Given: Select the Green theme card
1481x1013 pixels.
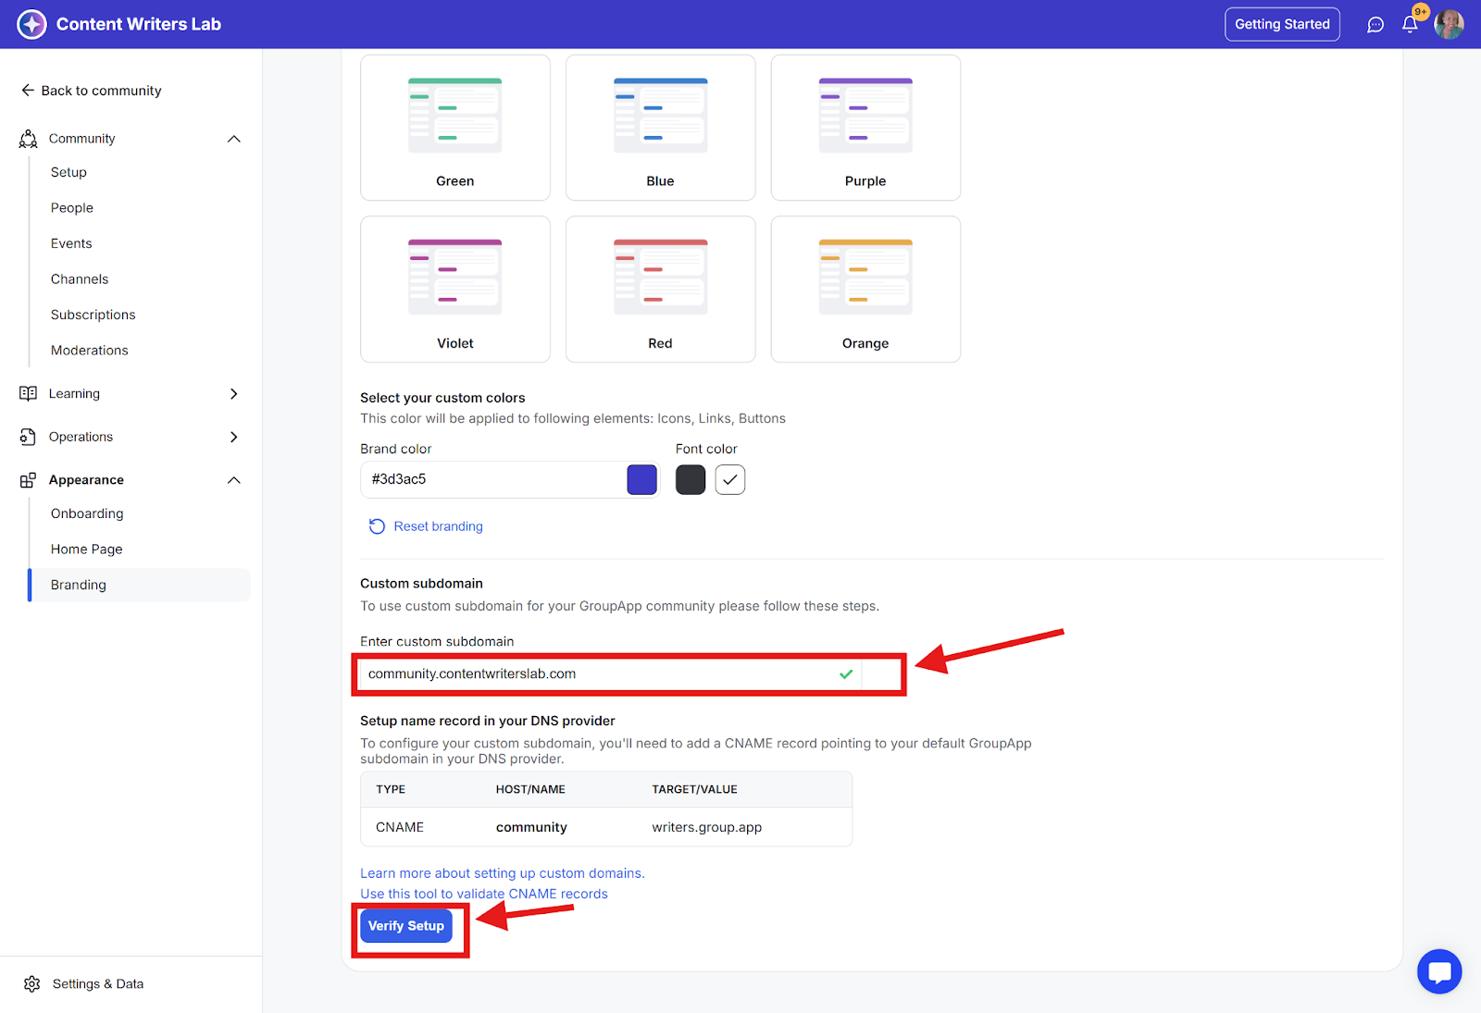Looking at the screenshot, I should tap(455, 128).
